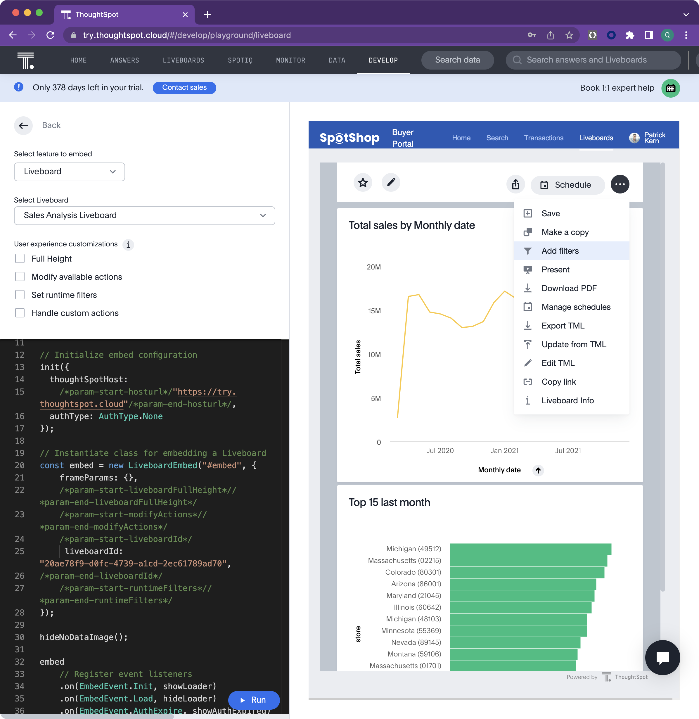Click the ThoughtSpot logo icon
The height and width of the screenshot is (719, 699).
pos(26,60)
